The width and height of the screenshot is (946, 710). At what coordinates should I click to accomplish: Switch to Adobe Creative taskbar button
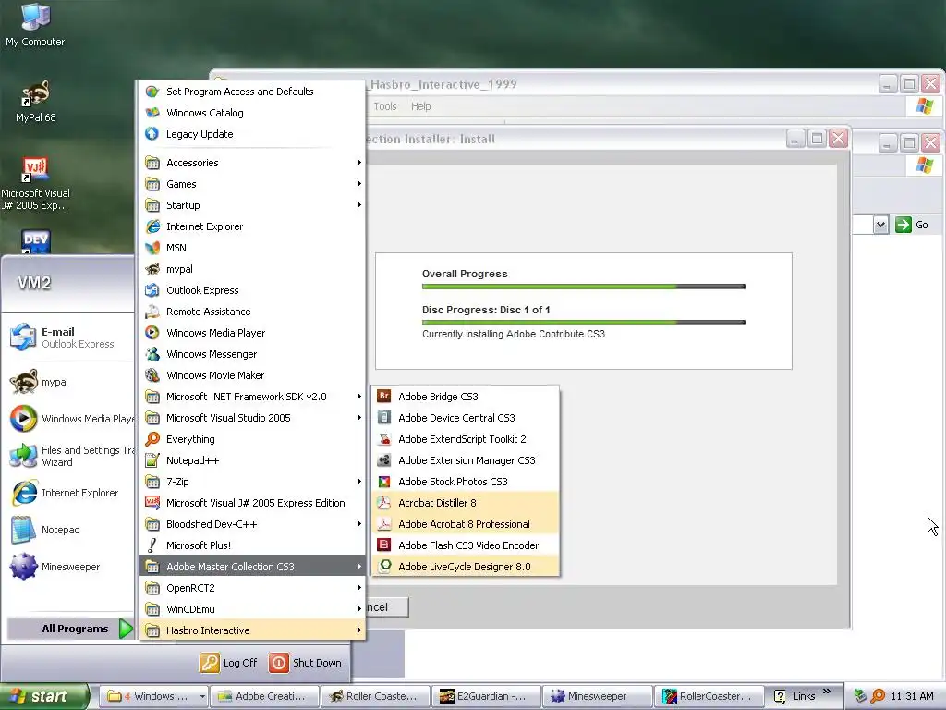263,696
